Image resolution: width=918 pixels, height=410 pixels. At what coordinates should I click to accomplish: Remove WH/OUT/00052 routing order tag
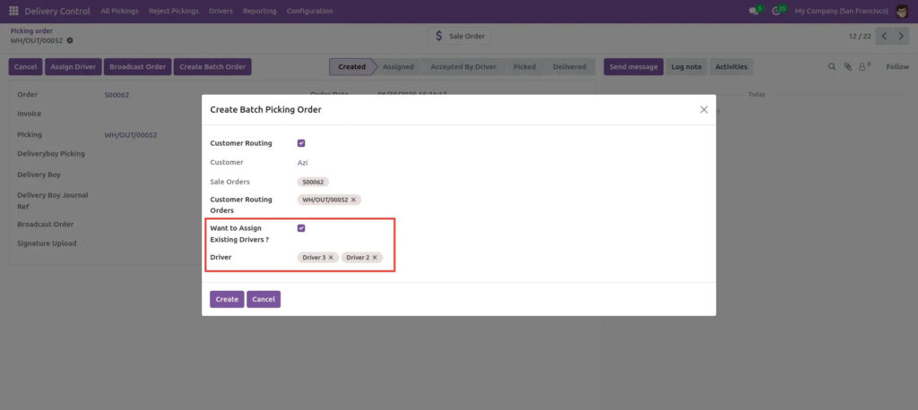(x=353, y=200)
